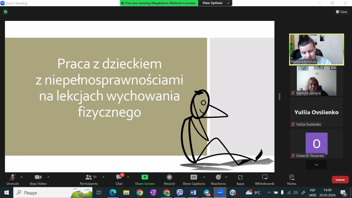Open the View layout menu
Viewport: 352px width, 198px height.
pos(342,12)
